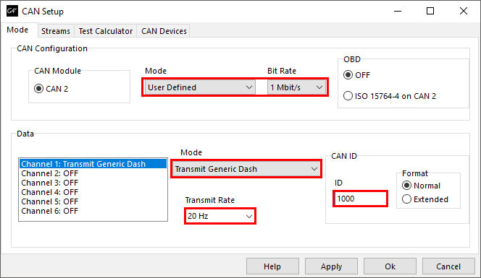Image resolution: width=481 pixels, height=278 pixels.
Task: Switch to the Streams tab
Action: tap(56, 31)
